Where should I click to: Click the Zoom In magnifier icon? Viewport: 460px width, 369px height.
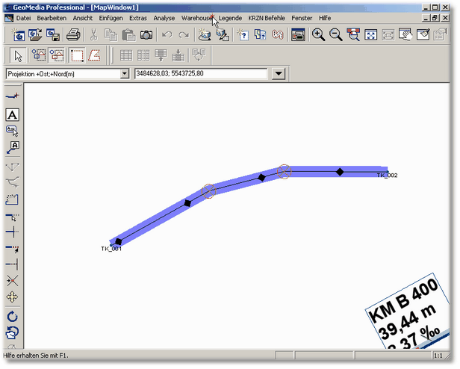(319, 34)
